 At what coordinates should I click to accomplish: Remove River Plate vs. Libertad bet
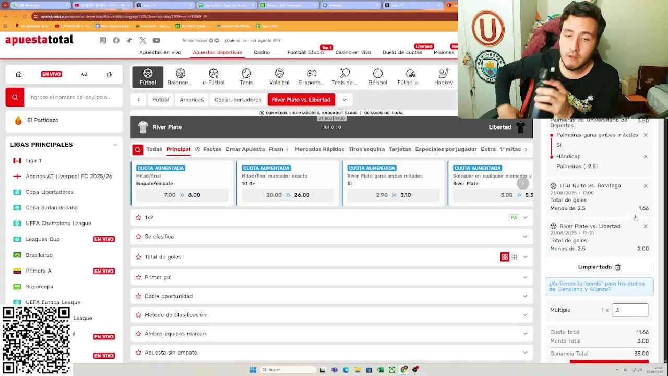point(646,226)
